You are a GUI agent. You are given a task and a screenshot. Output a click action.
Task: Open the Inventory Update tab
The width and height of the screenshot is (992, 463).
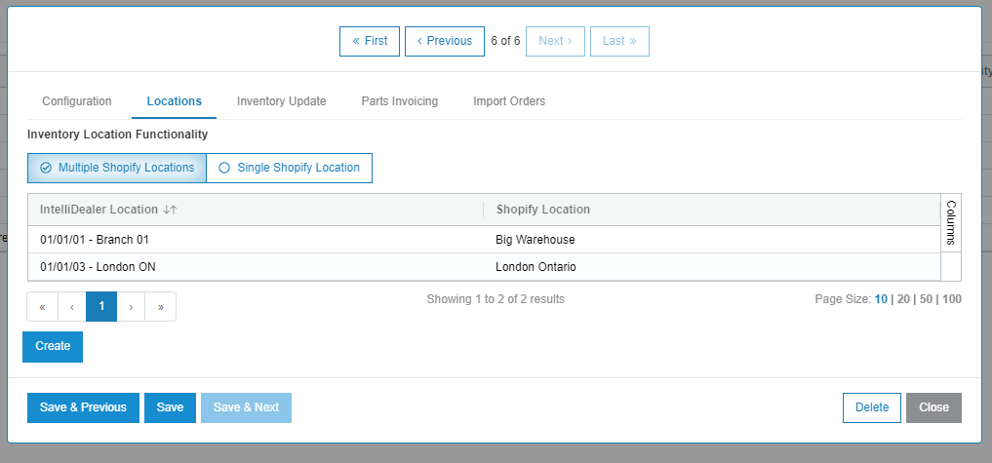(282, 101)
